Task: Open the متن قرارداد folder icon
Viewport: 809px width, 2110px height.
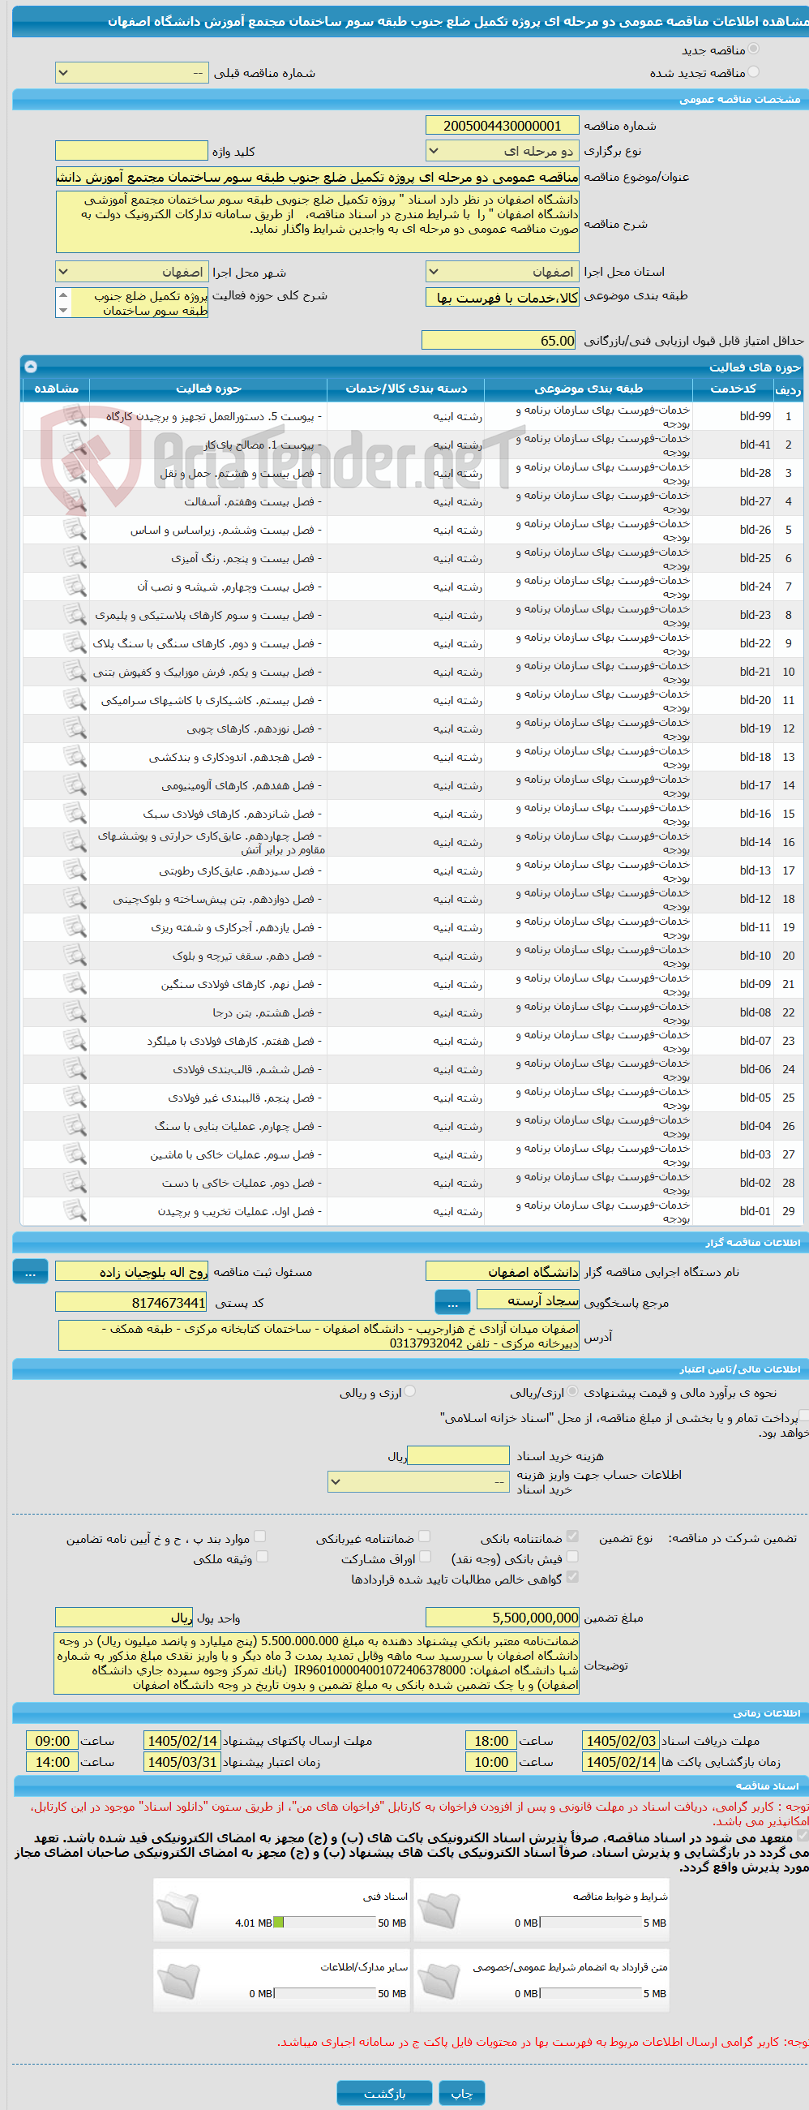Action: 439,1979
